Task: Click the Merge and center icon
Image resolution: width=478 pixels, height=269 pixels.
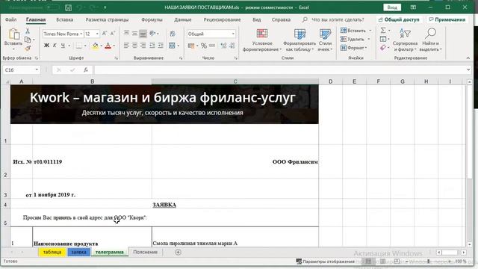Action: coord(173,46)
